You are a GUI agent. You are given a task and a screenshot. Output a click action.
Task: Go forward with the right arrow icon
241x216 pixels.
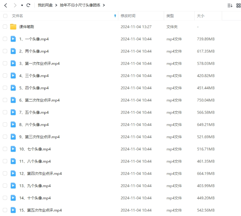[15, 5]
